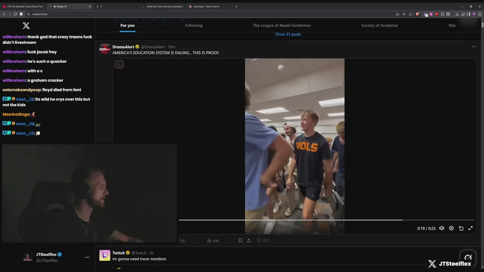This screenshot has width=484, height=272.
Task: Toggle the browser sidebar panel icon
Action: click(x=468, y=14)
